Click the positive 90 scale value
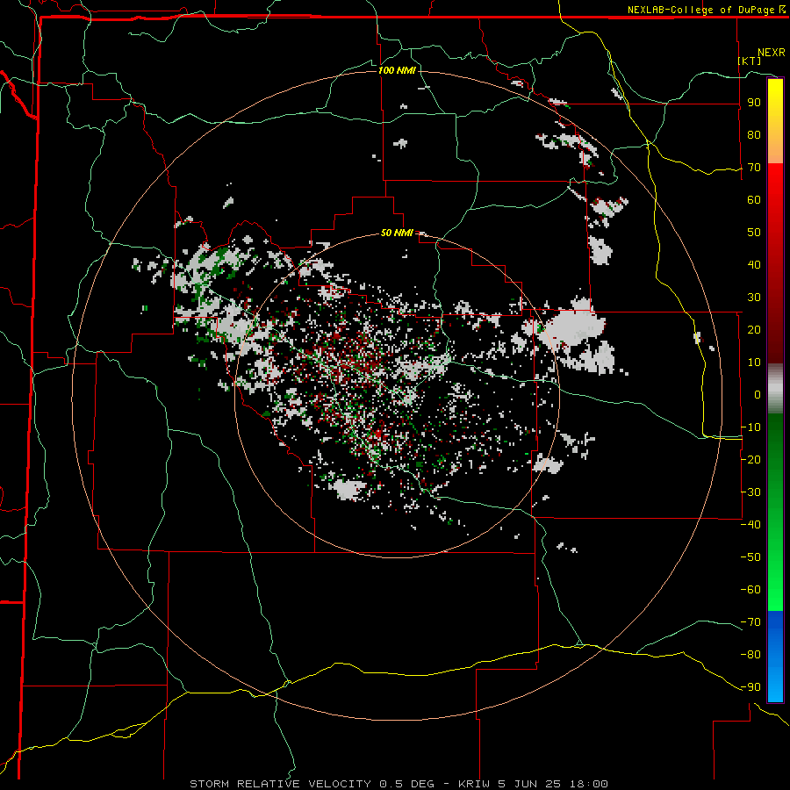Image resolution: width=790 pixels, height=790 pixels. point(754,103)
